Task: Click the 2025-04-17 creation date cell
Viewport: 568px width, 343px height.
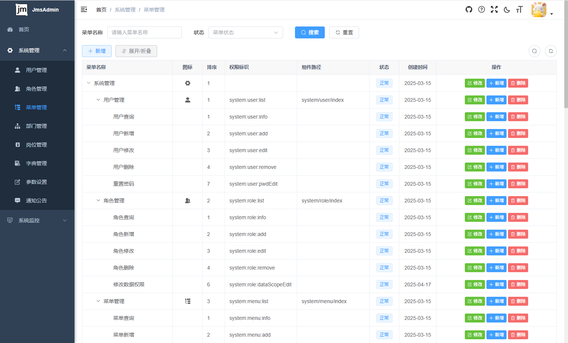Action: click(418, 284)
